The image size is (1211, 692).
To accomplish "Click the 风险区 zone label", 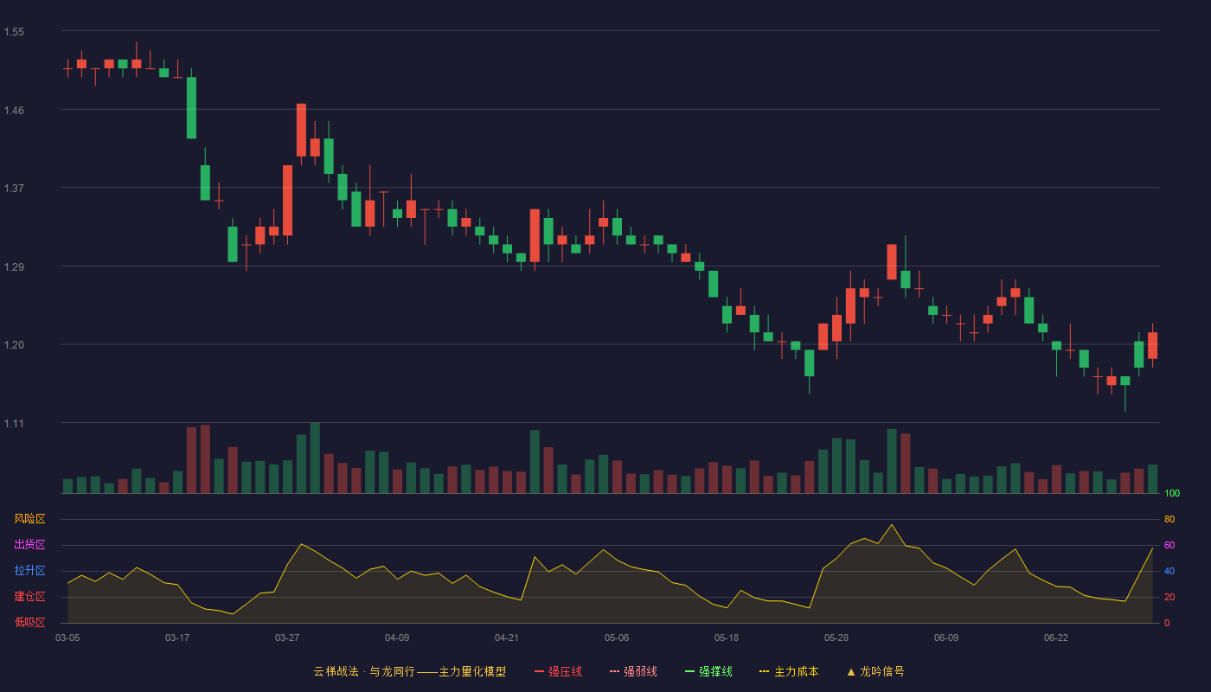I will [29, 519].
